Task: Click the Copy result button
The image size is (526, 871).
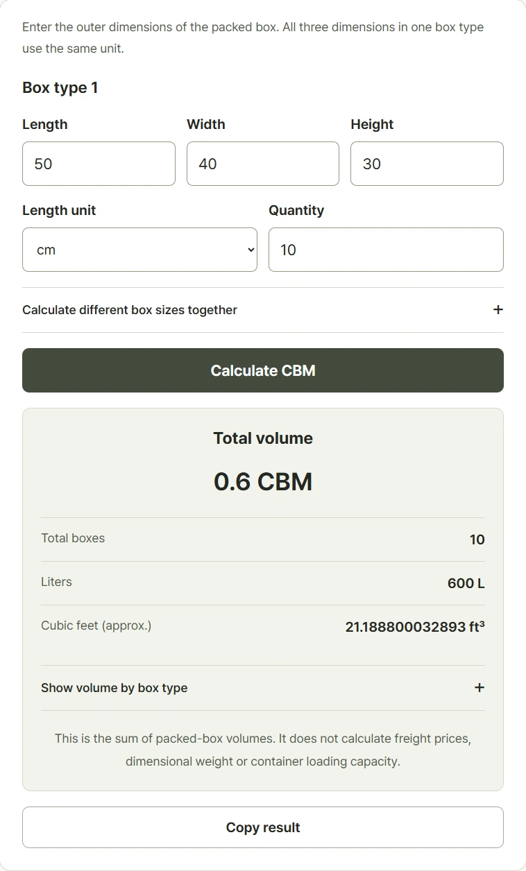Action: click(263, 827)
